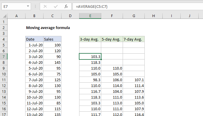This screenshot has height=116, width=203.
Task: Select the Sales header cell
Action: tap(52, 39)
